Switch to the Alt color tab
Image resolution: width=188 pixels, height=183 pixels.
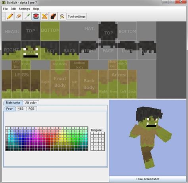click(31, 103)
